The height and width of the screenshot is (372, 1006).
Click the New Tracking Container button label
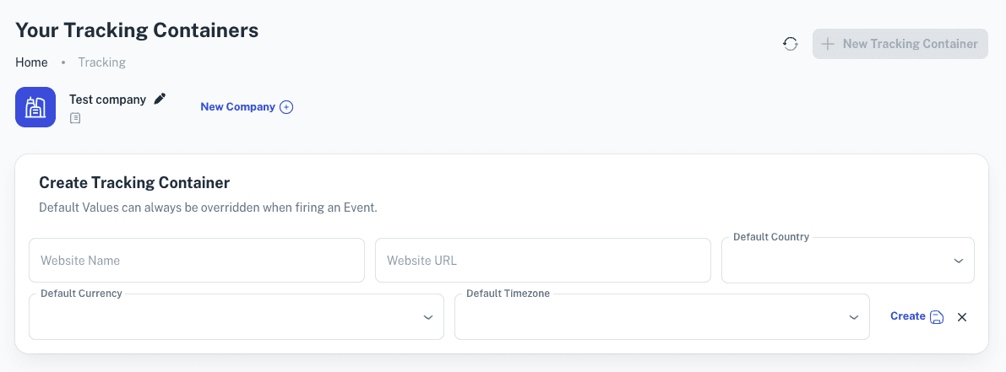coord(911,44)
